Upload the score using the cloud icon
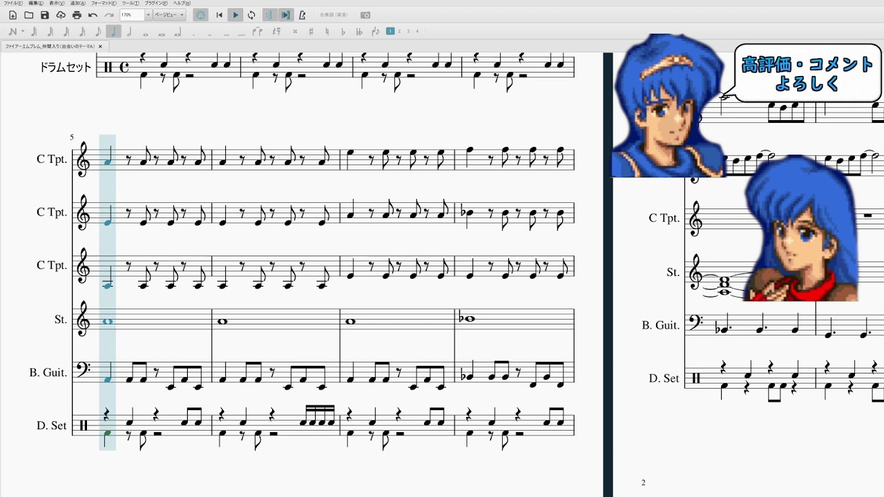Image resolution: width=884 pixels, height=497 pixels. [61, 15]
